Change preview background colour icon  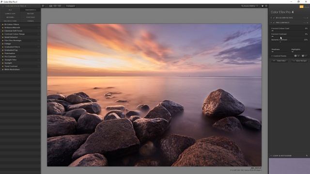click(263, 6)
